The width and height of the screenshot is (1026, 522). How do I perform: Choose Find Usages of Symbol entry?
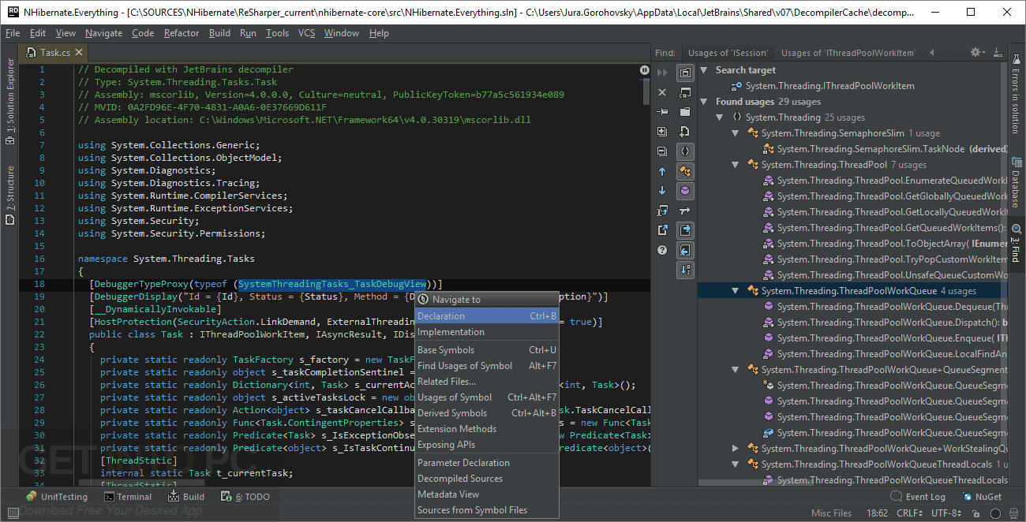[487, 366]
